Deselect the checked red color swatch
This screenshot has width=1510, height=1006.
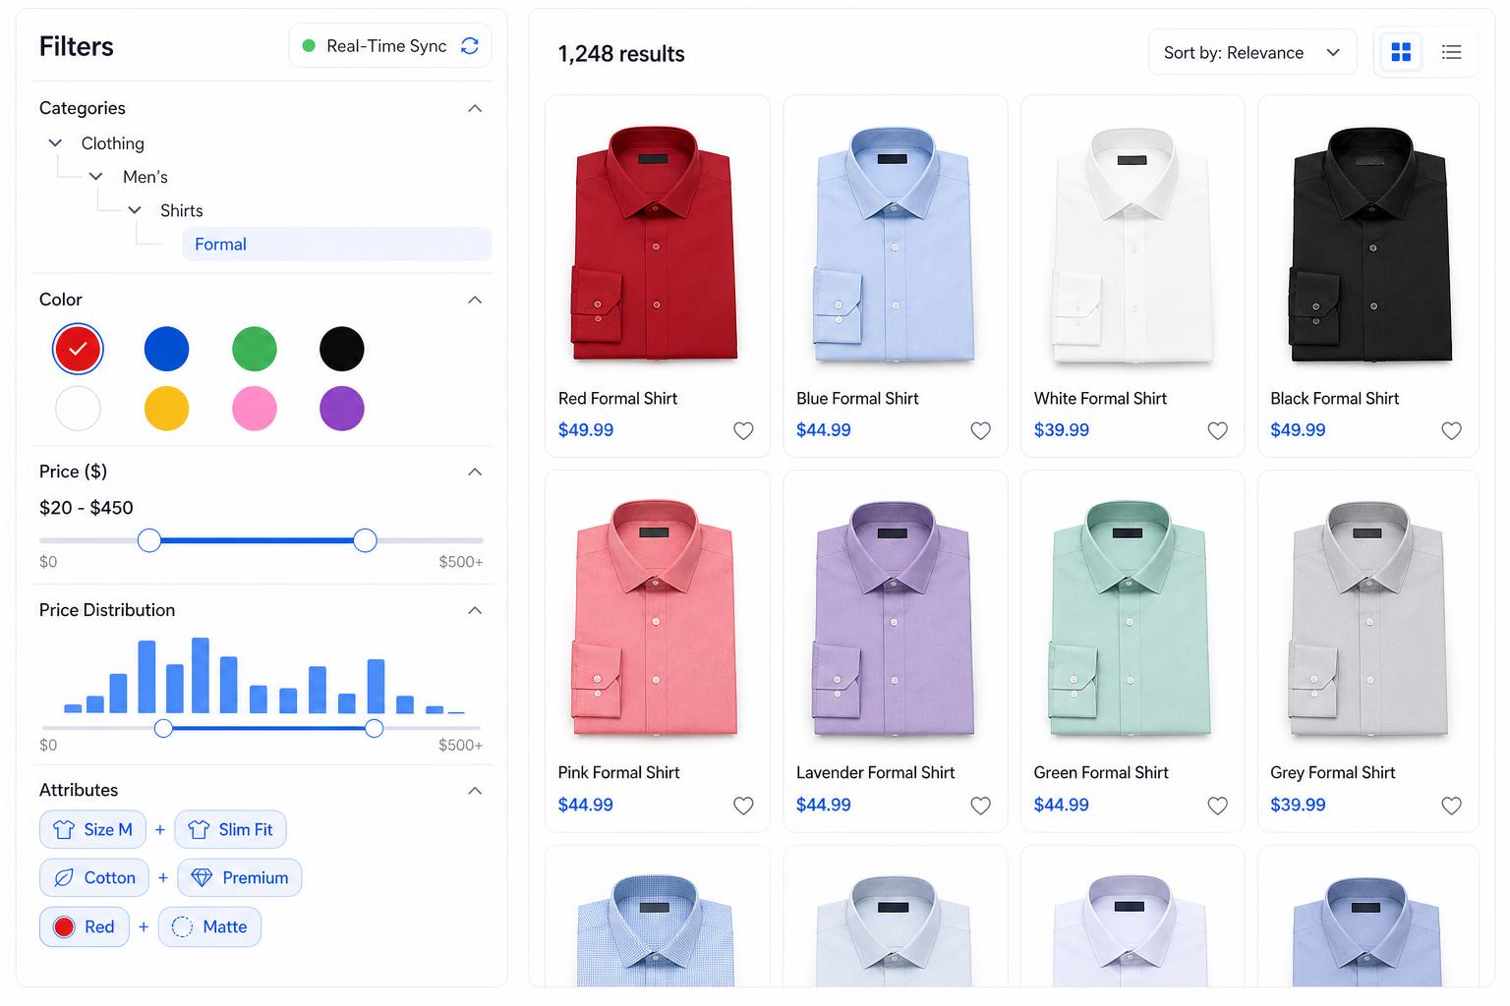[78, 349]
